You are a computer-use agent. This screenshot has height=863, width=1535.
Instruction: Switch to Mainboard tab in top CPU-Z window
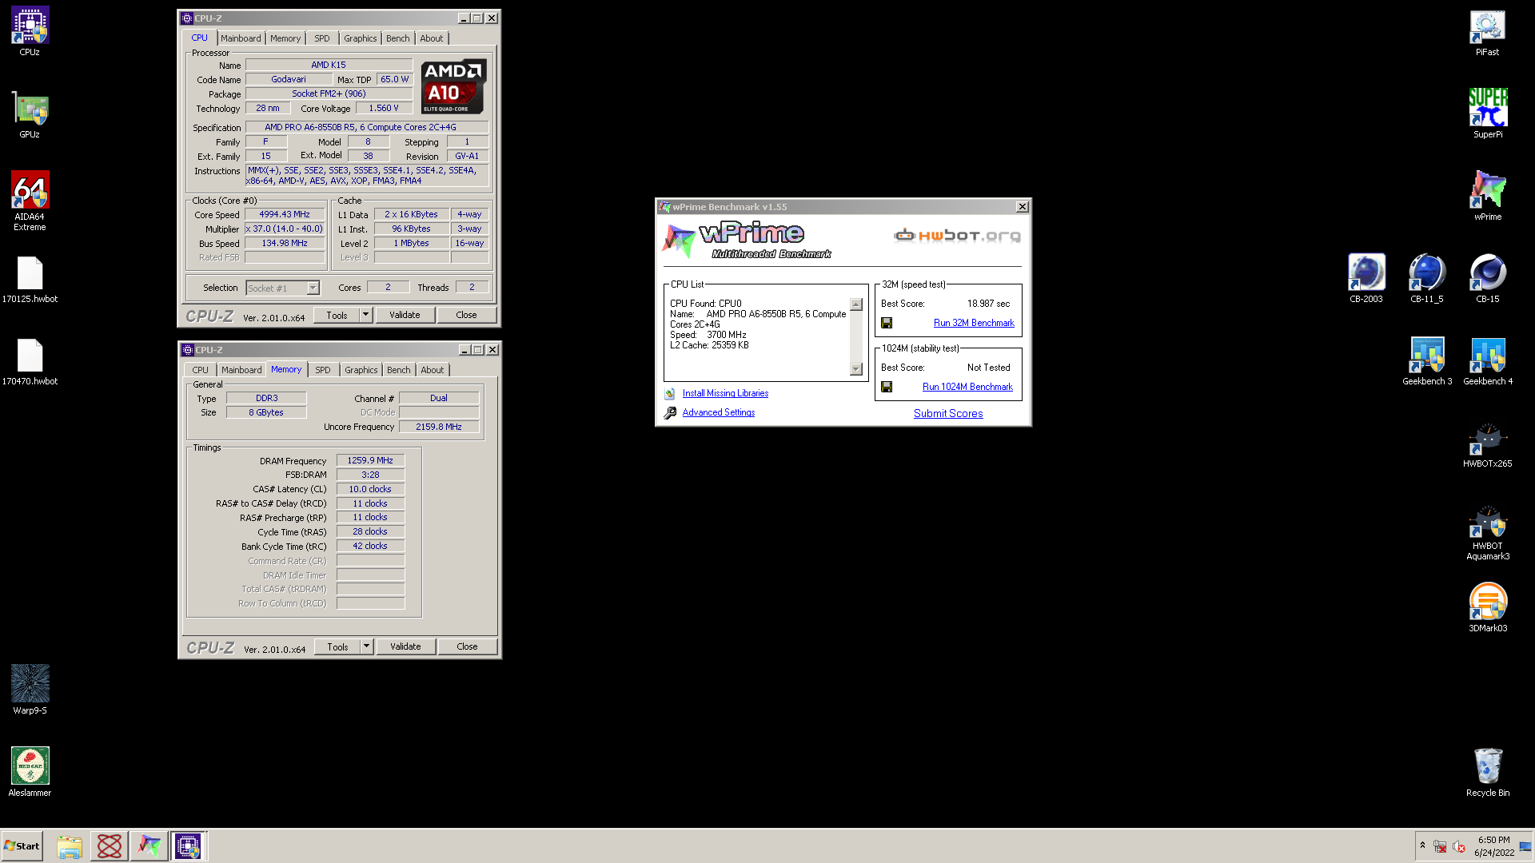click(241, 38)
